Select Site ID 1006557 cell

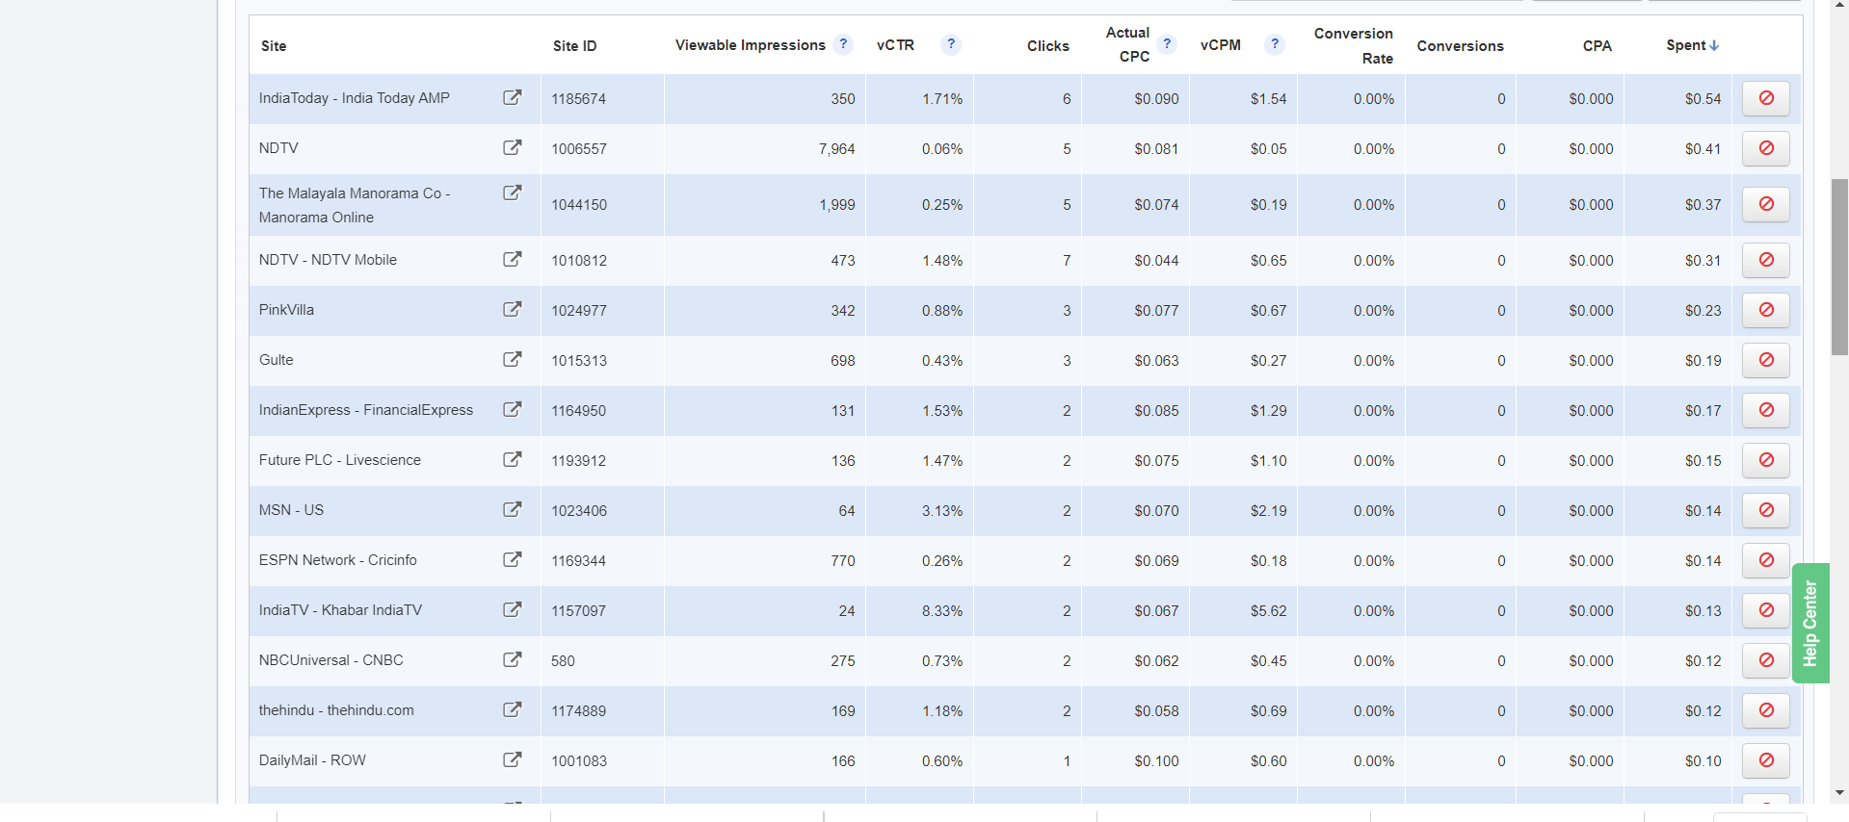tap(578, 149)
